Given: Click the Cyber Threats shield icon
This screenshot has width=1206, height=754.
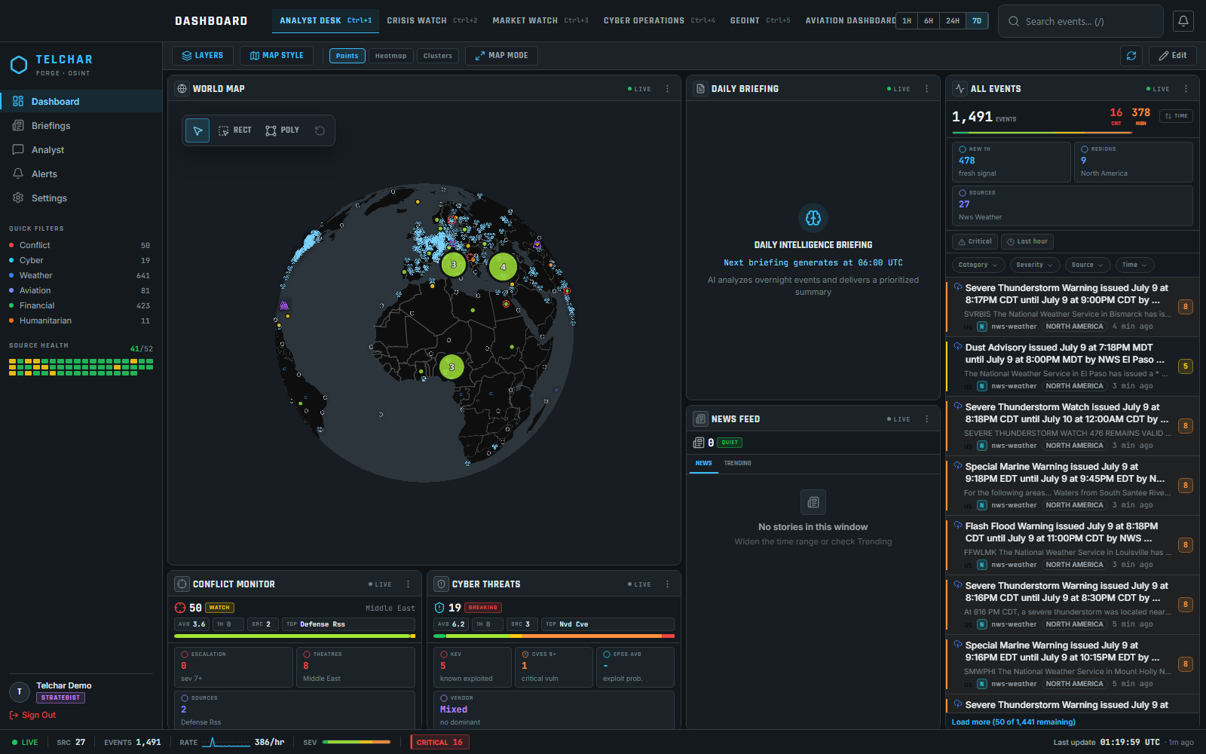Looking at the screenshot, I should pos(441,584).
